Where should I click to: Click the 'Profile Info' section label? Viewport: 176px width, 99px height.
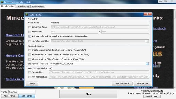click(33, 19)
